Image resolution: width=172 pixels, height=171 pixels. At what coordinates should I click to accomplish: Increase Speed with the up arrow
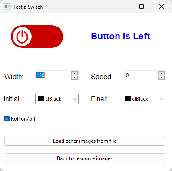coord(161,73)
